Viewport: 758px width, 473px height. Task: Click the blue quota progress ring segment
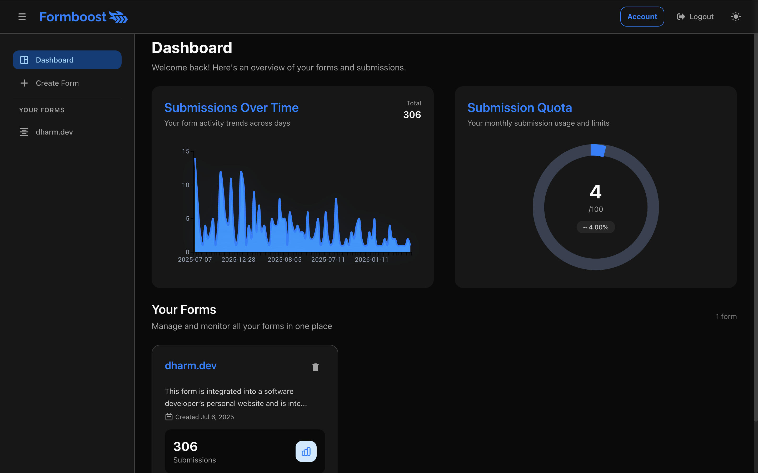[x=598, y=150]
